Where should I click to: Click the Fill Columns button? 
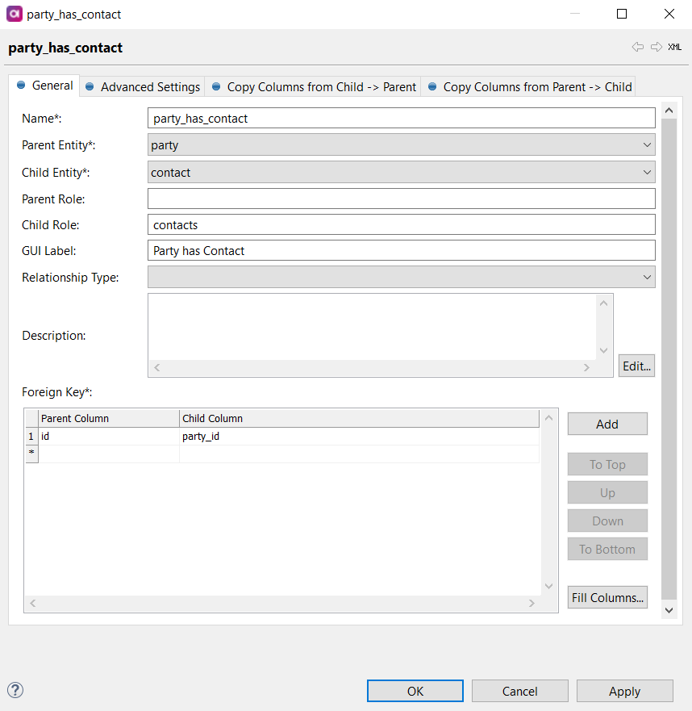[607, 597]
